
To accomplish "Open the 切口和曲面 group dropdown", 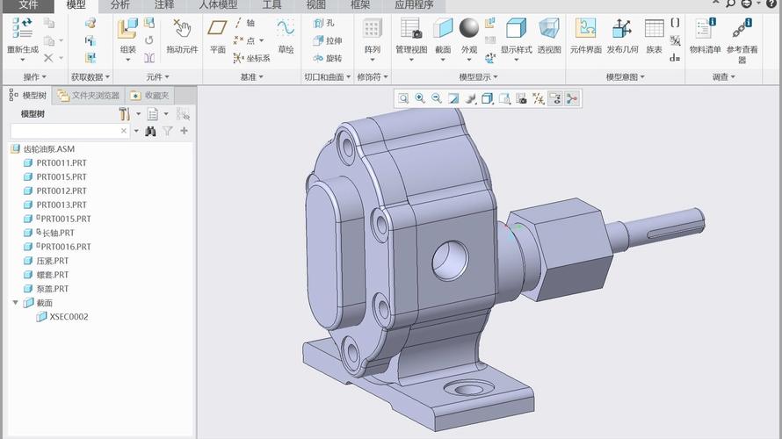I will coord(327,77).
